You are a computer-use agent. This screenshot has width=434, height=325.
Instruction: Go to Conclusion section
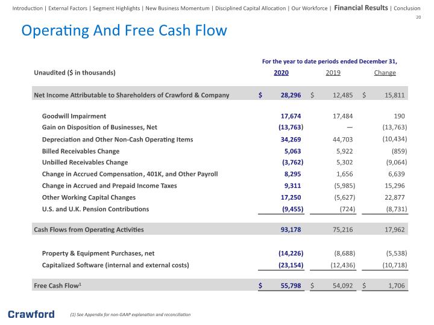point(407,8)
